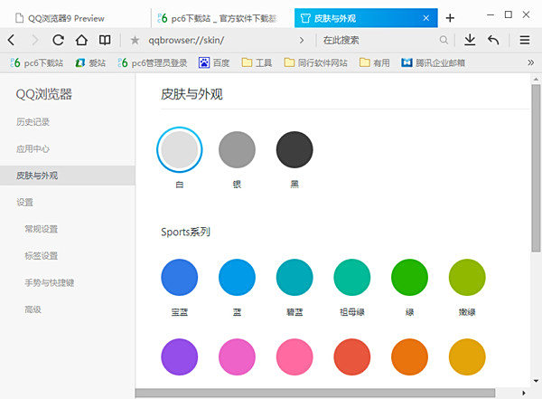Select the silver 银 skin
The width and height of the screenshot is (542, 399).
point(237,149)
